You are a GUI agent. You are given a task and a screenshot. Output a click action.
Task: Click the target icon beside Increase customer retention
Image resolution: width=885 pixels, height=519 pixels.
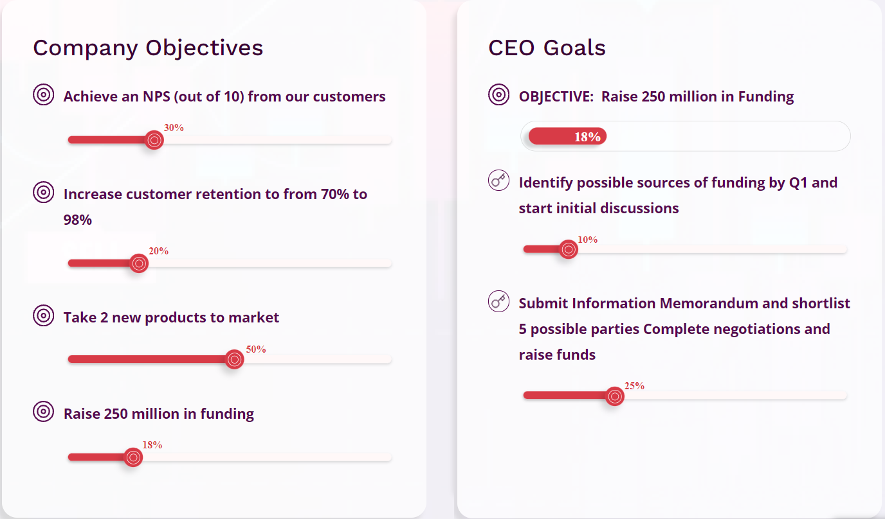click(x=43, y=192)
